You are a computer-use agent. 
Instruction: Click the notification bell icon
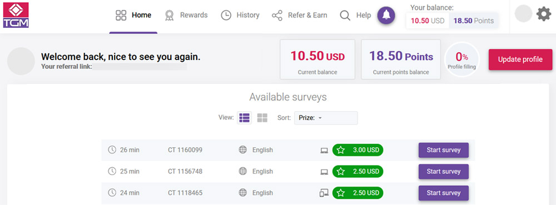pos(386,16)
